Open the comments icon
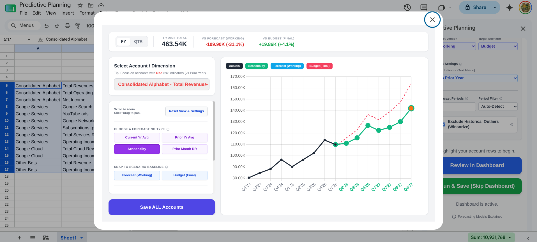This screenshot has height=242, width=537. click(424, 8)
